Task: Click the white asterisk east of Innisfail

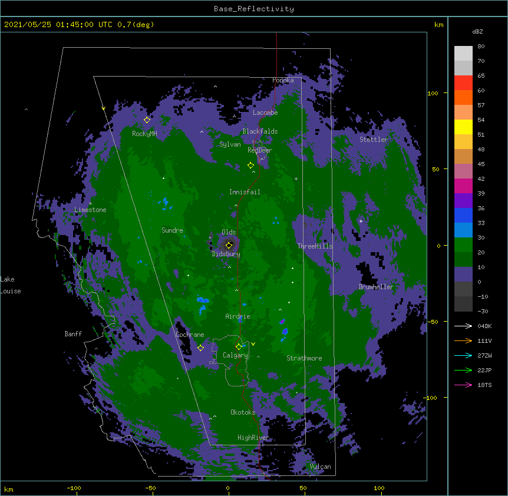Action: coord(296,178)
